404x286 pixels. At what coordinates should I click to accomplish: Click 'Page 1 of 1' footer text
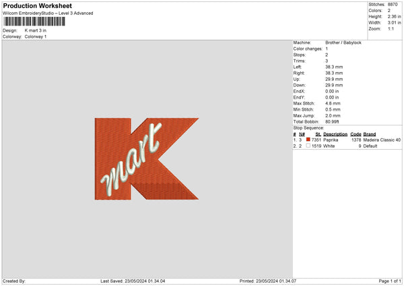pyautogui.click(x=390, y=281)
